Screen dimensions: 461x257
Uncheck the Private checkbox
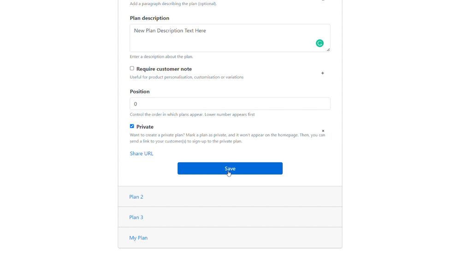(x=132, y=126)
